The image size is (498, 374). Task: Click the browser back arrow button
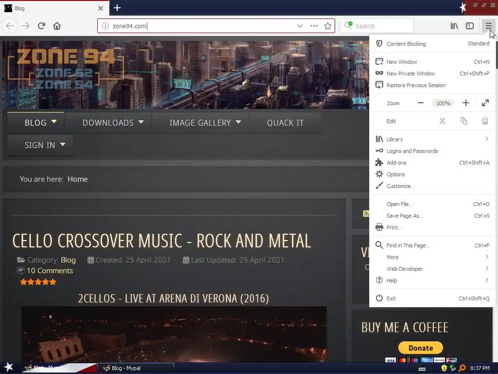10,26
